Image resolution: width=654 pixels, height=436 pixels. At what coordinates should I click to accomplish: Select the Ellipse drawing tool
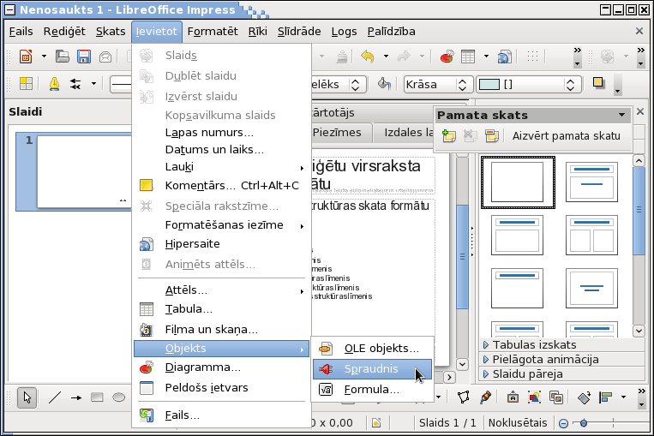[x=118, y=397]
